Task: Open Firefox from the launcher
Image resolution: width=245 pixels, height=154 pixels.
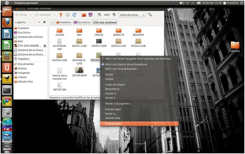Action: pos(7,23)
